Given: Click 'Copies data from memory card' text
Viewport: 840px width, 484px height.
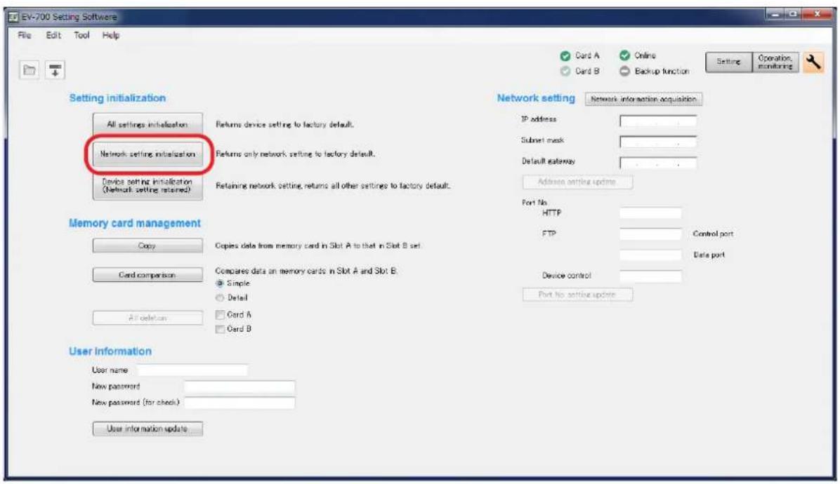Looking at the screenshot, I should [318, 246].
